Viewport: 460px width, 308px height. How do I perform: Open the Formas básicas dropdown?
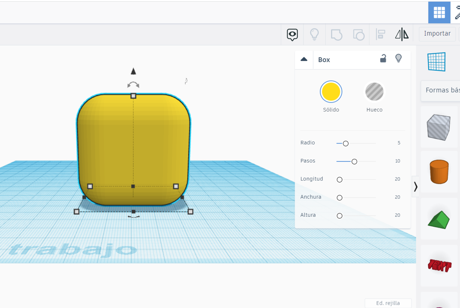point(442,90)
